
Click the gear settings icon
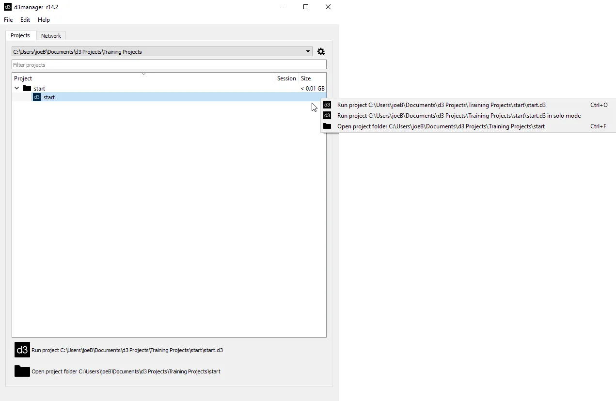coord(321,51)
